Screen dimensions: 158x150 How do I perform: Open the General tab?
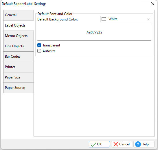click(x=19, y=15)
